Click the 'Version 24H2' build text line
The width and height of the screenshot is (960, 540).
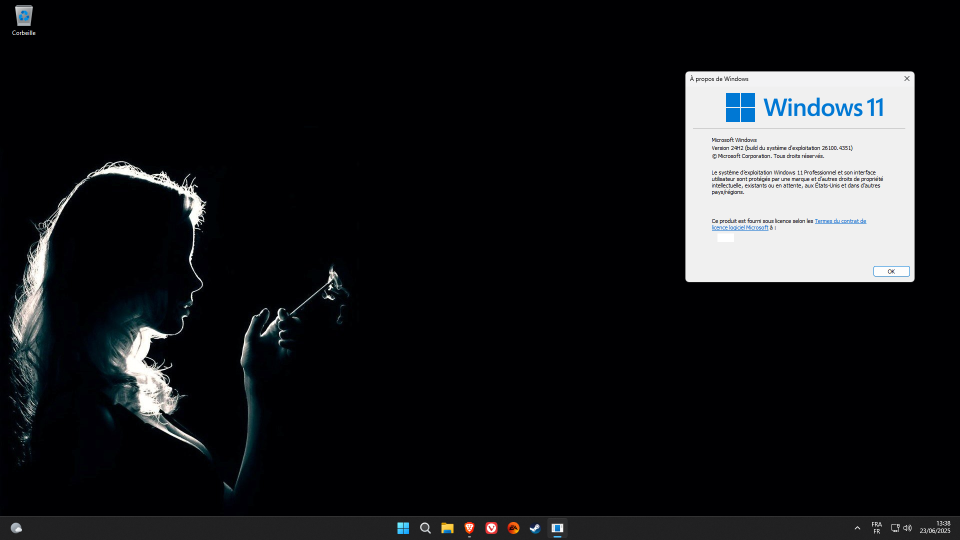(x=782, y=148)
